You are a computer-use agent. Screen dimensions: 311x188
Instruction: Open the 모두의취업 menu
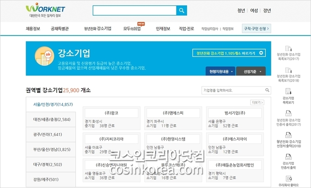click(x=132, y=29)
